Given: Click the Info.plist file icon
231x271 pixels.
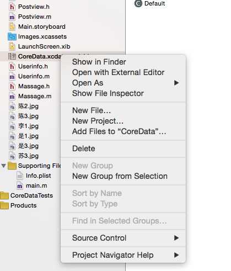Looking at the screenshot, I should coord(20,176).
